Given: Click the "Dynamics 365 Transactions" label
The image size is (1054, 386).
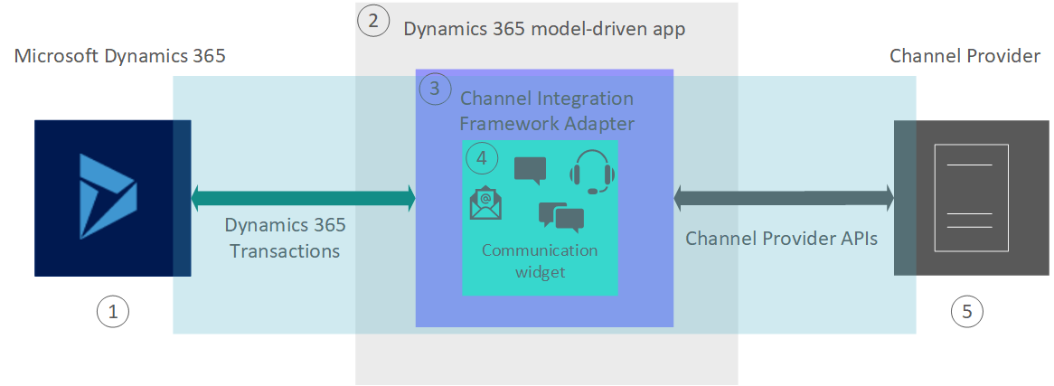Looking at the screenshot, I should coord(285,238).
